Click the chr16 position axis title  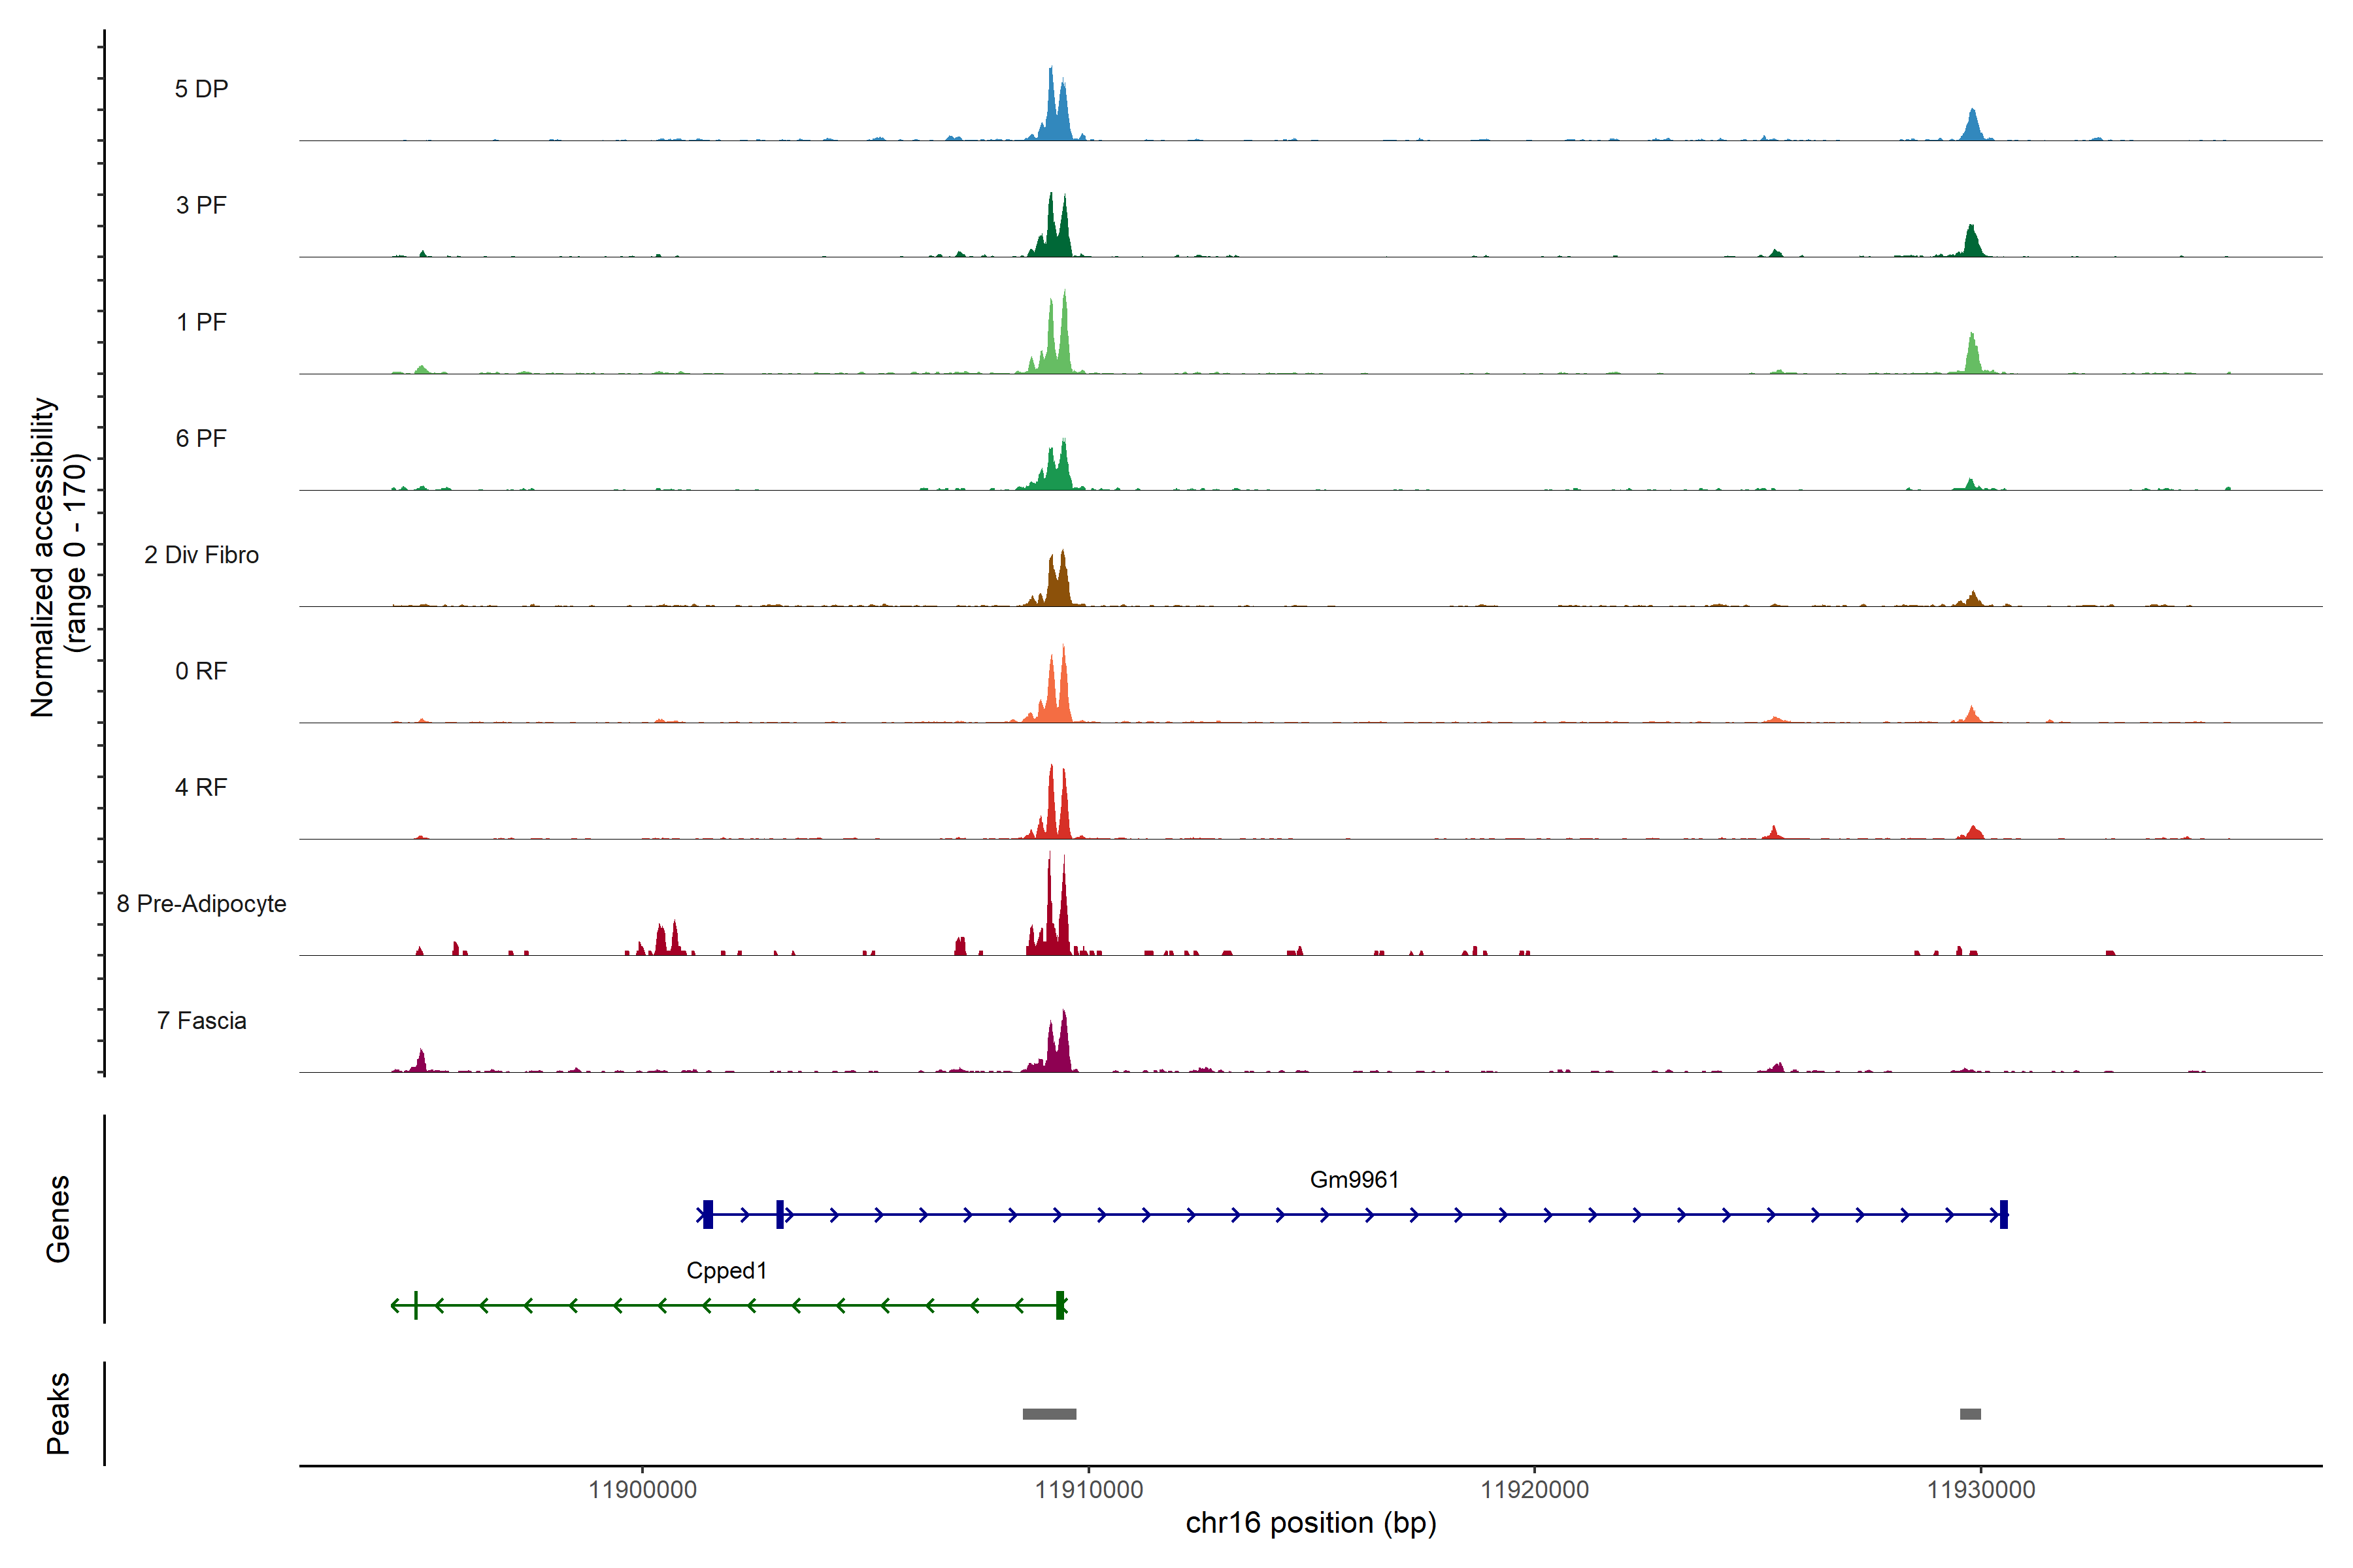[x=1310, y=1524]
